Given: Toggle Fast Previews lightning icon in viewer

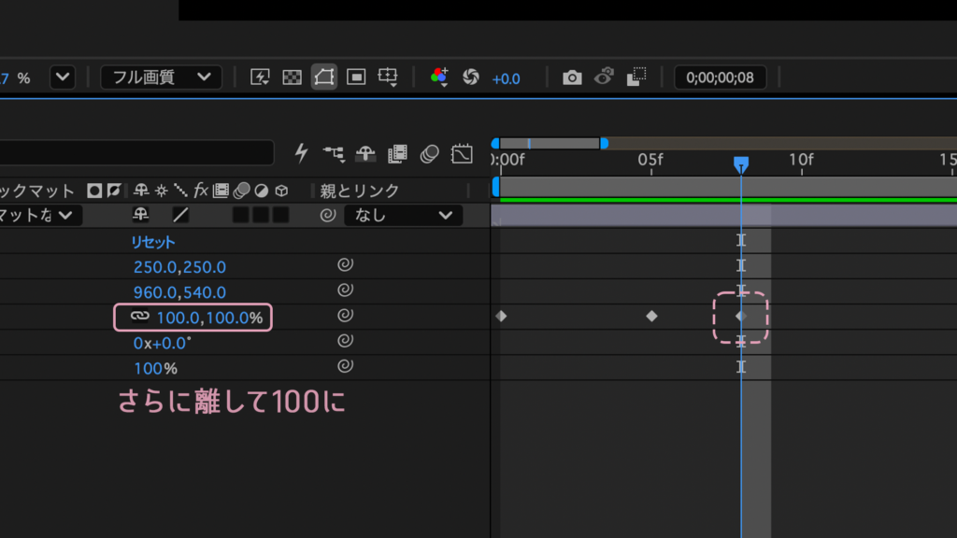Looking at the screenshot, I should (x=260, y=77).
